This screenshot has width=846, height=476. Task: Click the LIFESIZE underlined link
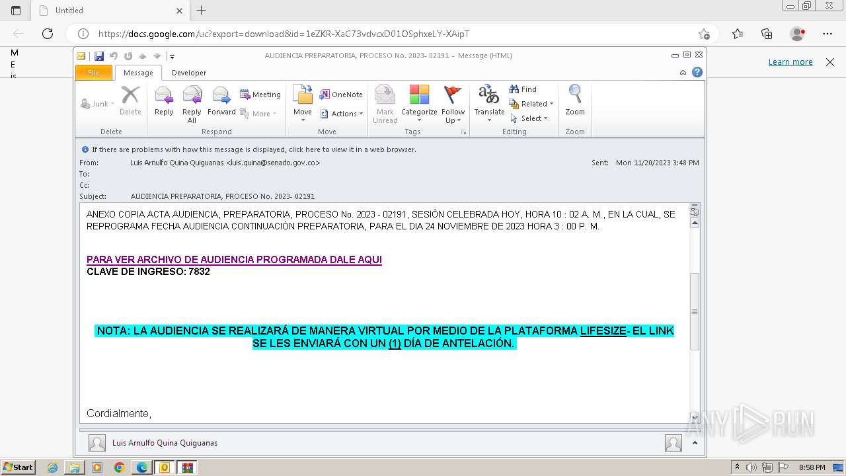(x=603, y=331)
